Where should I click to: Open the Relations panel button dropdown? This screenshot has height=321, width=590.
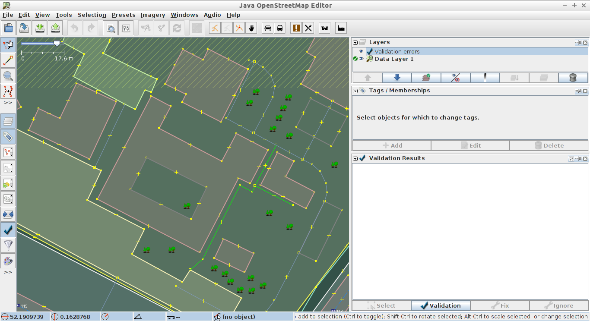[8, 168]
